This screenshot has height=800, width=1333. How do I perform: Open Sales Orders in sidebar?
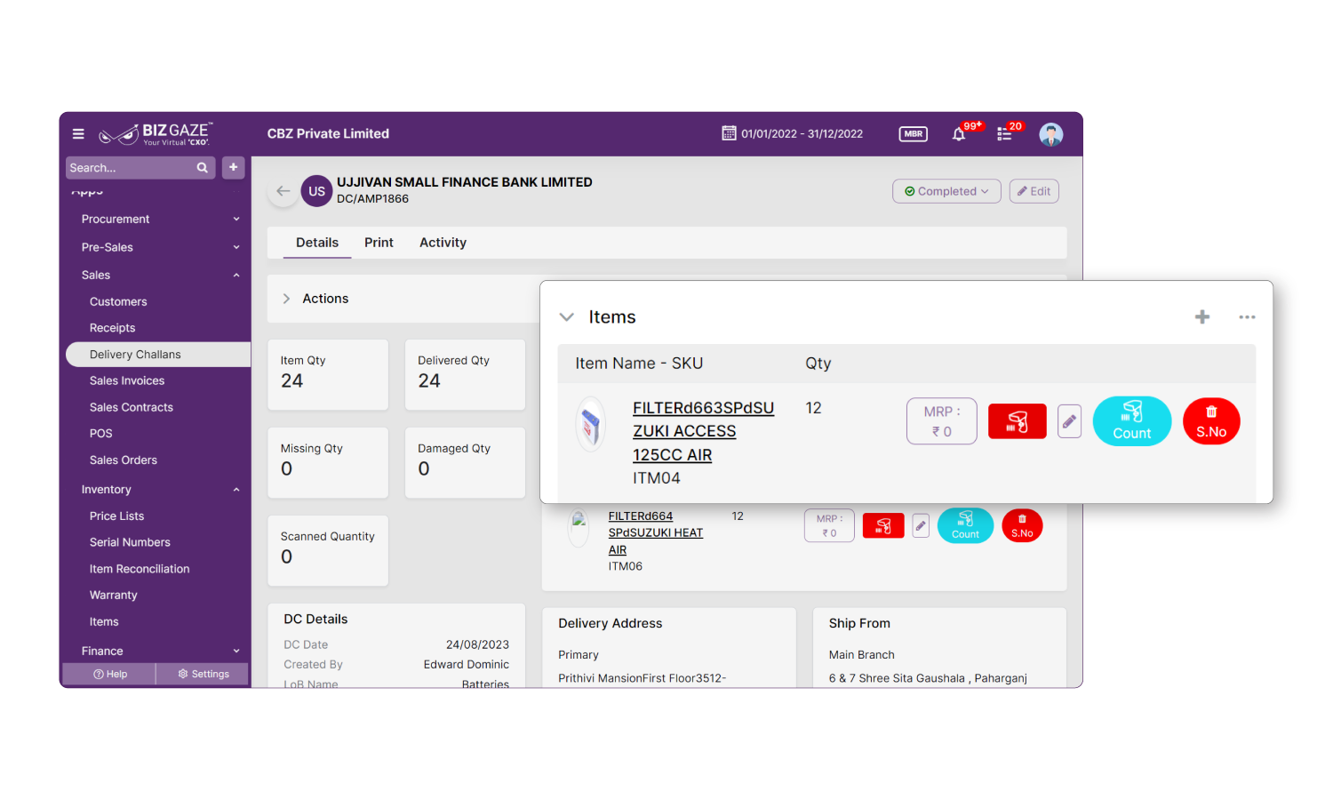pyautogui.click(x=124, y=460)
